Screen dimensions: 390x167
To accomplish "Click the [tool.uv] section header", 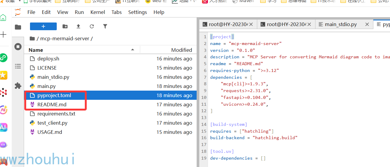I will pyautogui.click(x=222, y=151).
